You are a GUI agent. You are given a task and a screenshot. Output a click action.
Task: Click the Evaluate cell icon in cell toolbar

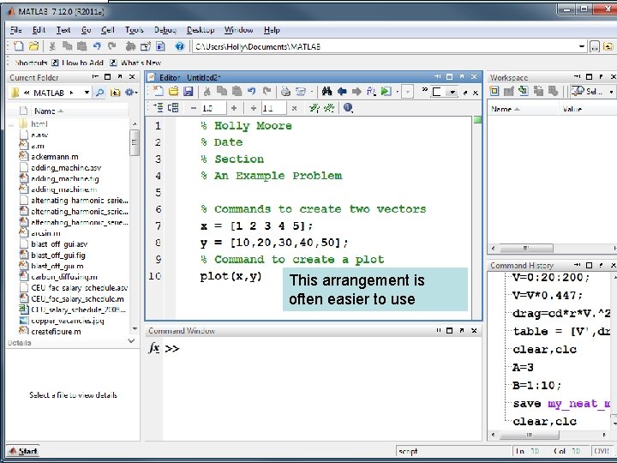[159, 108]
